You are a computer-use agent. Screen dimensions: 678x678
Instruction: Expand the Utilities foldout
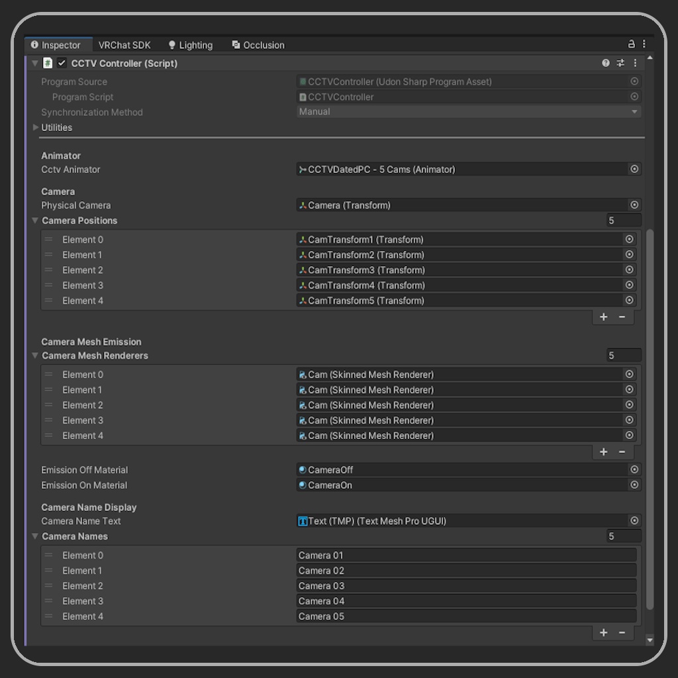[36, 128]
